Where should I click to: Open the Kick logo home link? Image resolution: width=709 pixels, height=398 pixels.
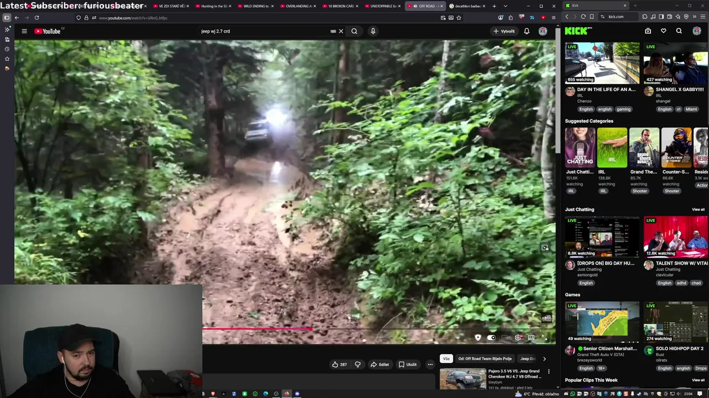pos(578,31)
